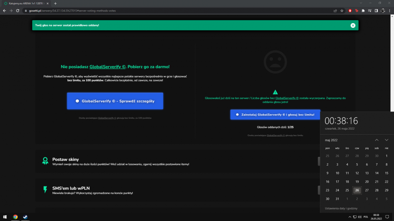The width and height of the screenshot is (394, 221).
Task: Close the Katujemy.eu ARENA tab
Action: tap(48, 4)
